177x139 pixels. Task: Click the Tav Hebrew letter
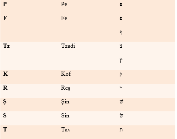(x=121, y=130)
